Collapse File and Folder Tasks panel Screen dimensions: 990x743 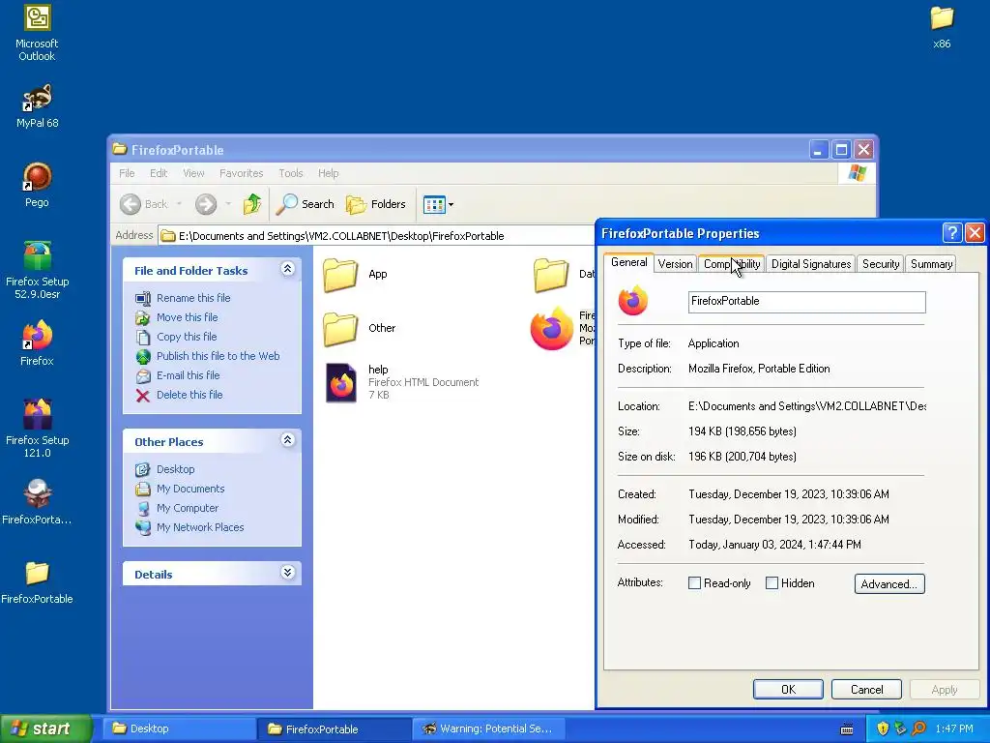tap(287, 269)
